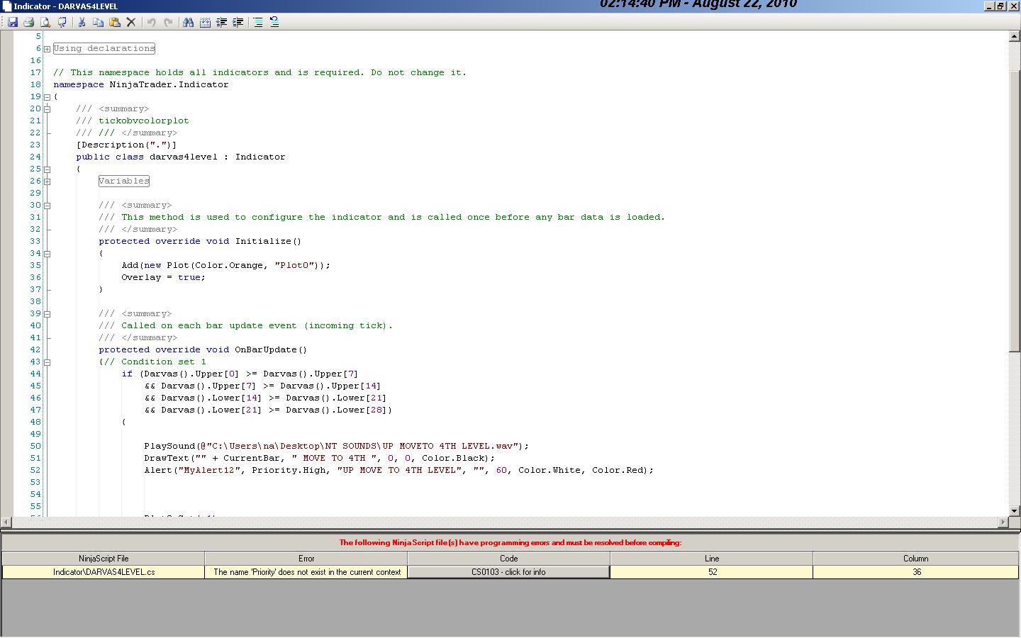Image resolution: width=1021 pixels, height=638 pixels.
Task: Click the 'public class darvas4level : Indicator' line
Action: tap(181, 157)
